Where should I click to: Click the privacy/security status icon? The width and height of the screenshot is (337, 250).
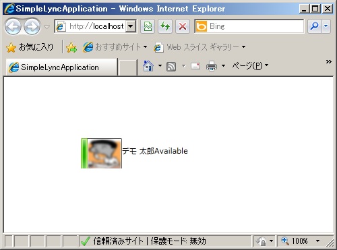(x=261, y=241)
